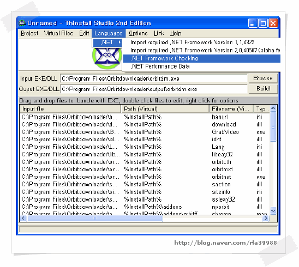Click the Browse button

(x=263, y=78)
